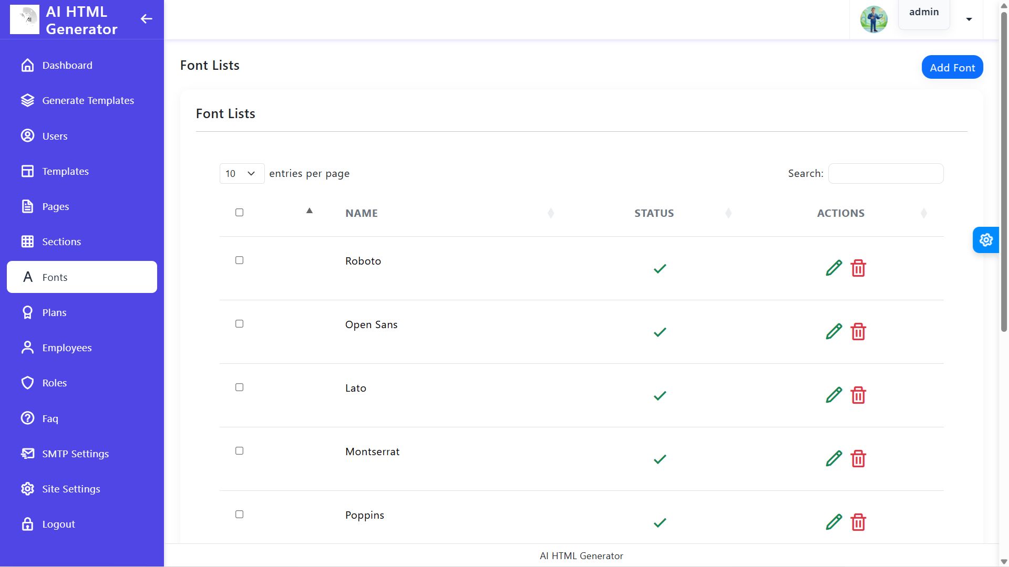
Task: Select the Montserrat row checkbox
Action: [239, 451]
